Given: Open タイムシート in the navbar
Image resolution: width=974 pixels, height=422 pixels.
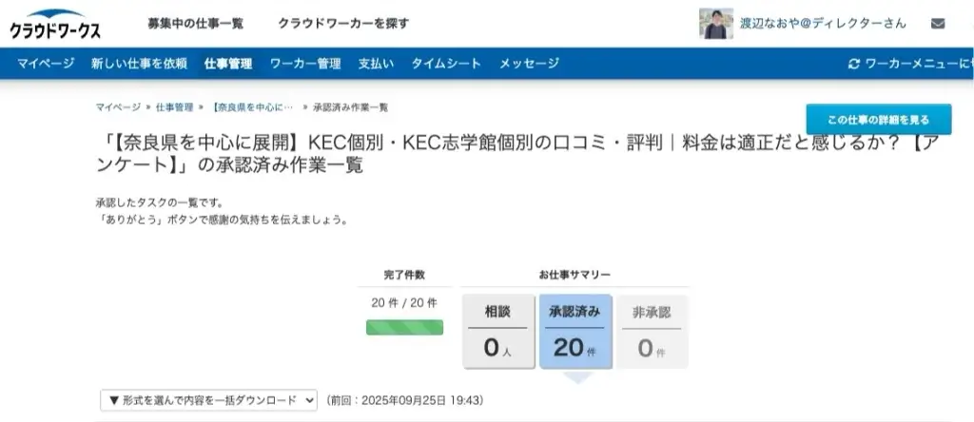Looking at the screenshot, I should click(446, 64).
